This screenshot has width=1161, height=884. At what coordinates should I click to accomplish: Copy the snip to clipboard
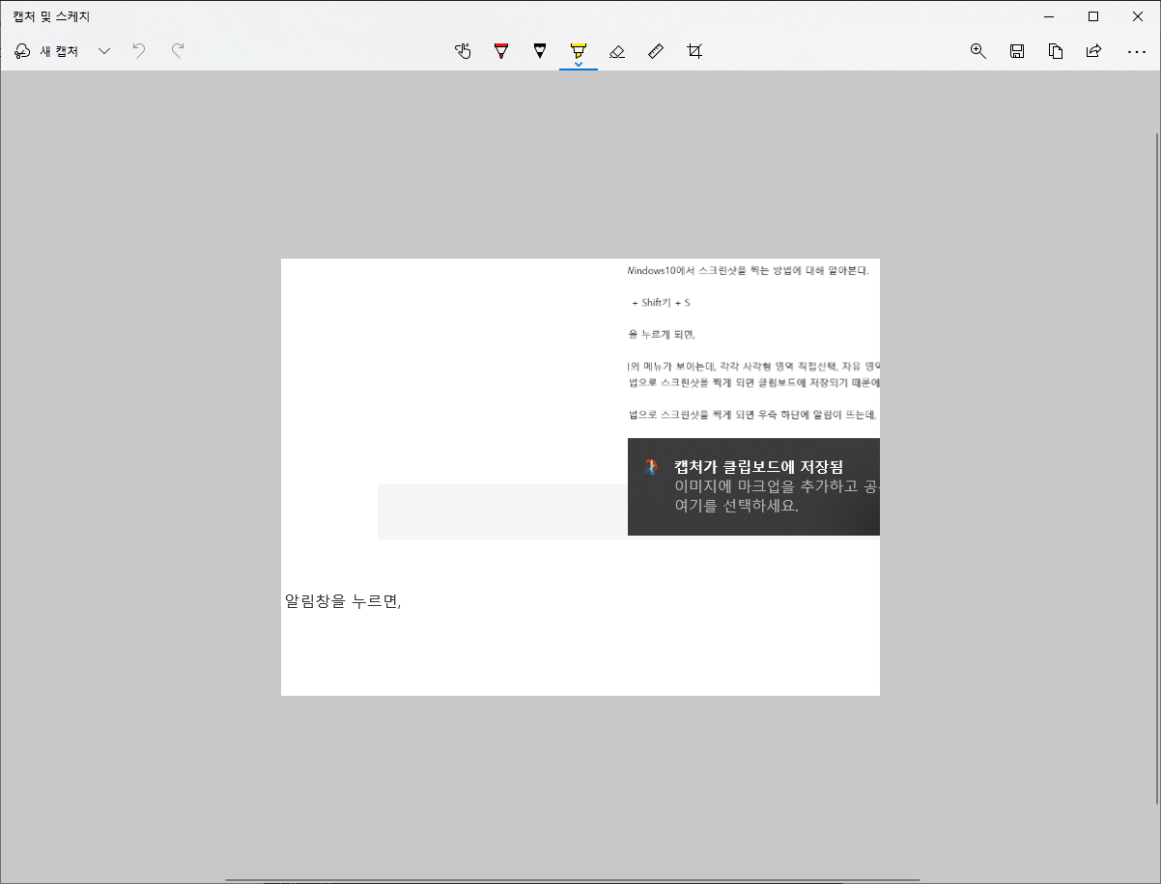[x=1056, y=51]
